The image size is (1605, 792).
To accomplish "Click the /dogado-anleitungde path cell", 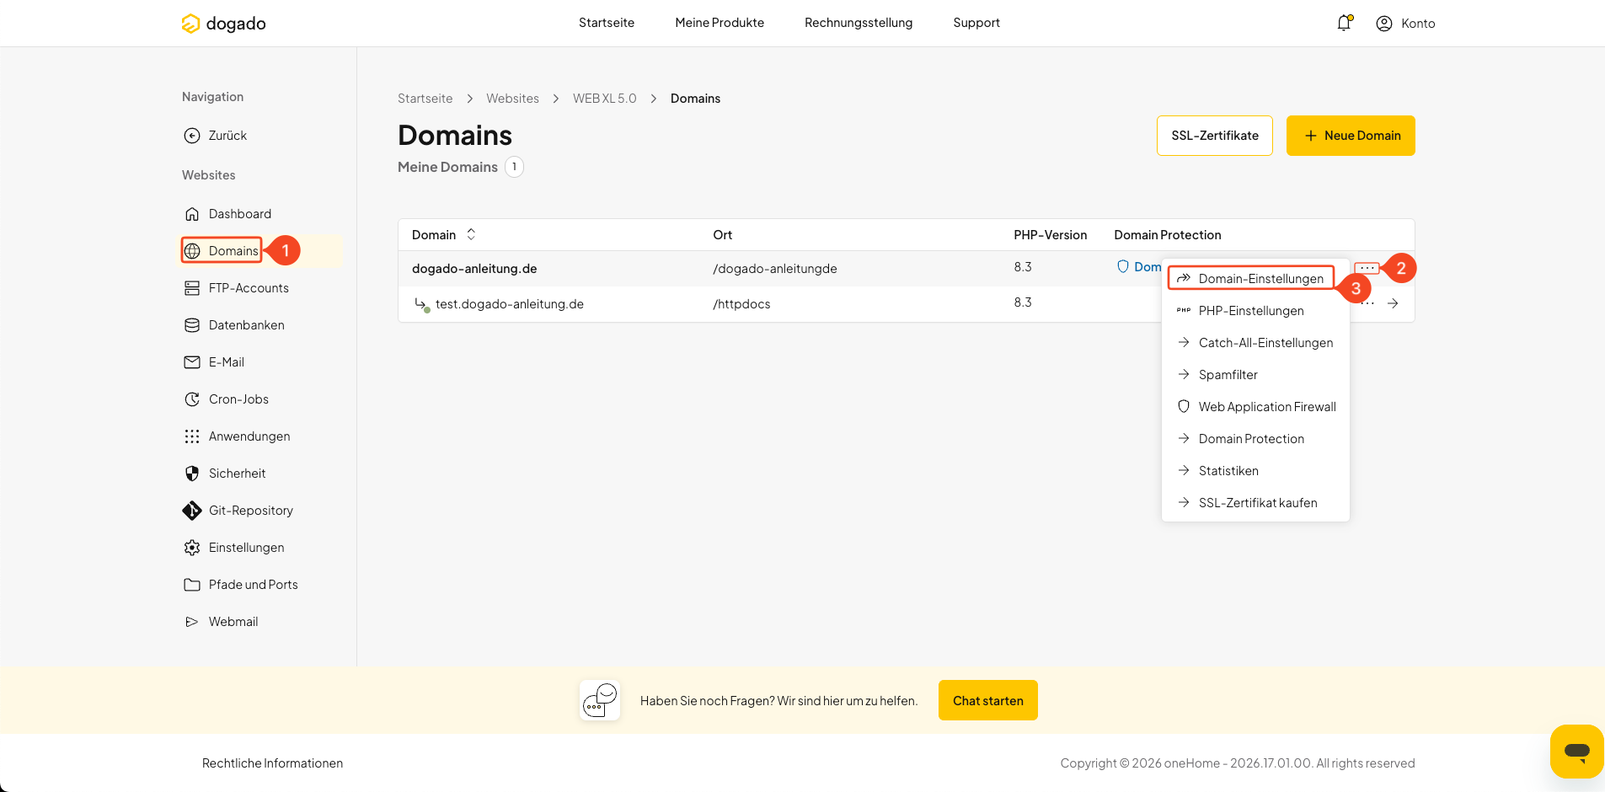I will coord(775,269).
